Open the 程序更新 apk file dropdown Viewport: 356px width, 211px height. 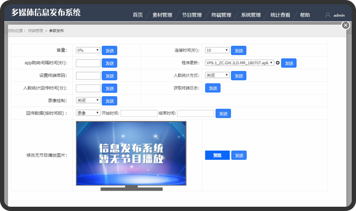(x=239, y=63)
